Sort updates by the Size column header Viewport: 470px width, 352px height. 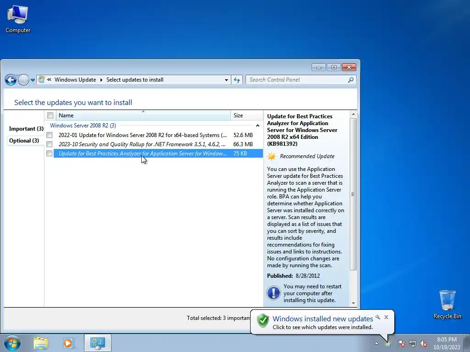pyautogui.click(x=246, y=115)
